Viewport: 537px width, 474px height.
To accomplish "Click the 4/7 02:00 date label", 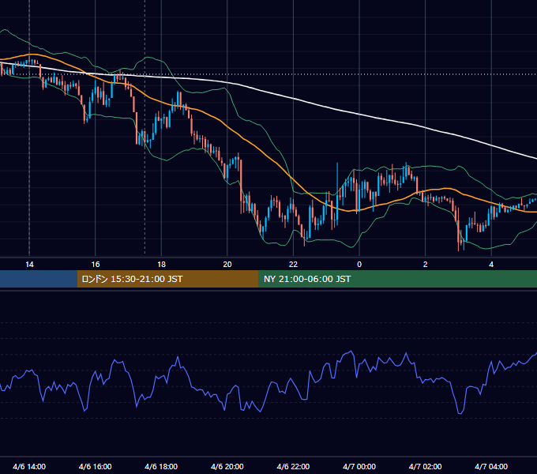I will [426, 466].
